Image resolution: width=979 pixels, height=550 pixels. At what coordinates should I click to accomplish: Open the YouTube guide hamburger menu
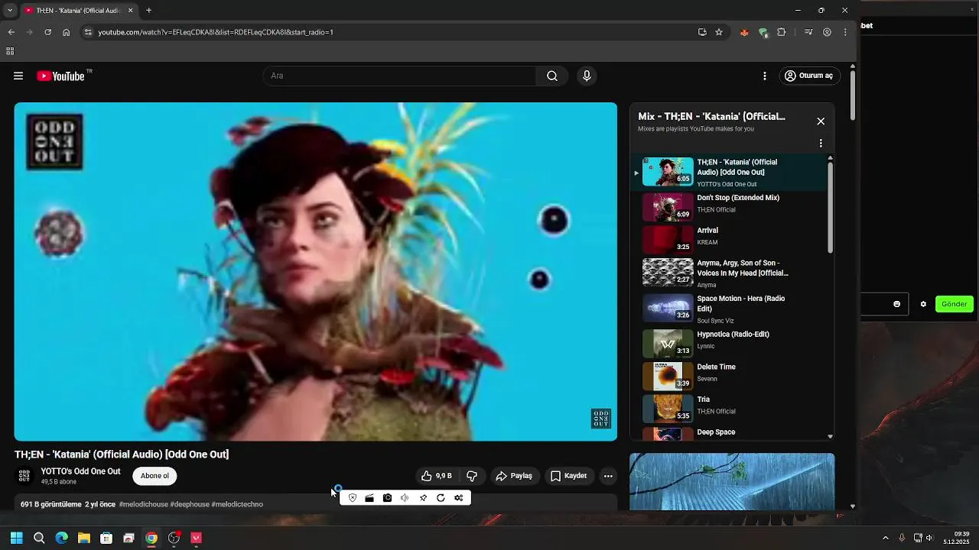point(18,76)
